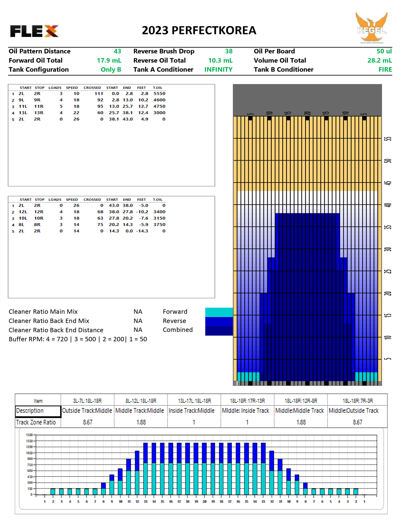Click the "1500" label on the chart axis
Screen dimensions: 401x520
[29, 435]
